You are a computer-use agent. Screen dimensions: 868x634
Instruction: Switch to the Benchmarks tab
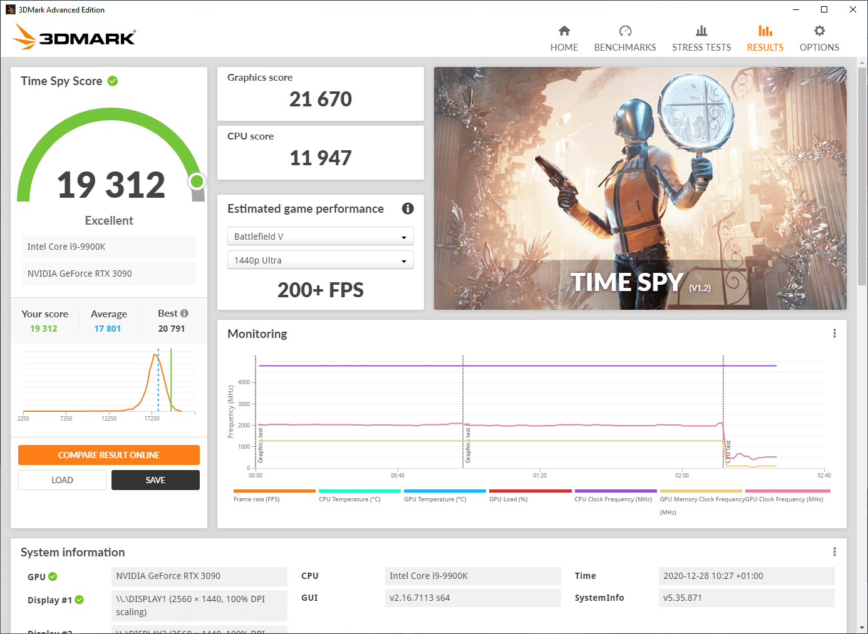625,38
